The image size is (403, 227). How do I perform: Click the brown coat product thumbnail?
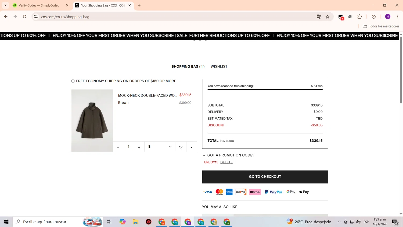pyautogui.click(x=92, y=120)
